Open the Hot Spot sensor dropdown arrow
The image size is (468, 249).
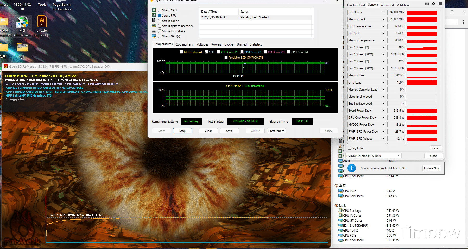click(383, 33)
